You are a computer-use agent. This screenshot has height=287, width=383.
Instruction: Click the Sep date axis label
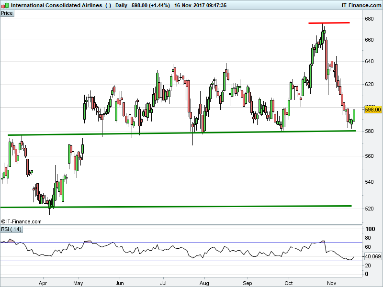tap(248, 283)
